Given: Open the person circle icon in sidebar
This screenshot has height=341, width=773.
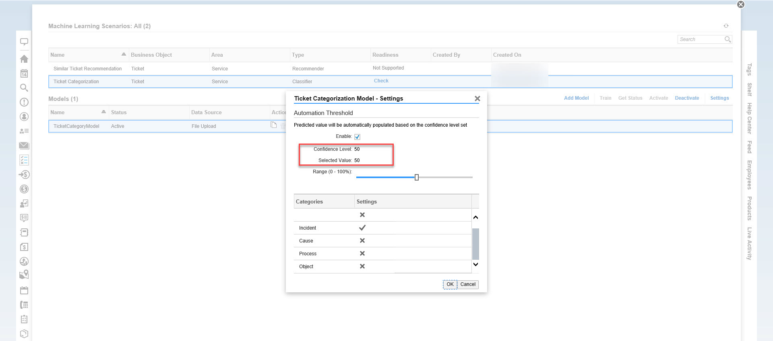Looking at the screenshot, I should [24, 117].
